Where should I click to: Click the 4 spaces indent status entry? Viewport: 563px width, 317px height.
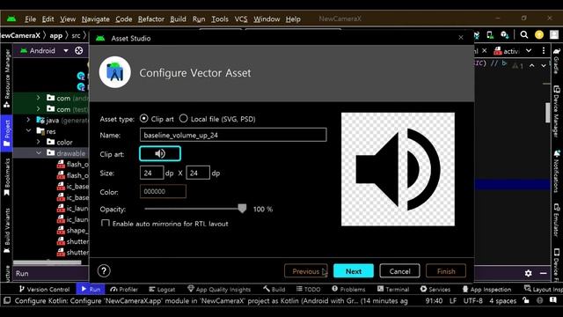coord(502,300)
